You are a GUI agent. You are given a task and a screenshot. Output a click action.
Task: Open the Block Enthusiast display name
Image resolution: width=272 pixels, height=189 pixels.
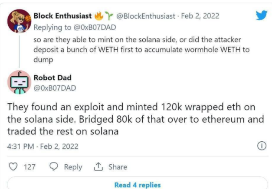point(62,16)
